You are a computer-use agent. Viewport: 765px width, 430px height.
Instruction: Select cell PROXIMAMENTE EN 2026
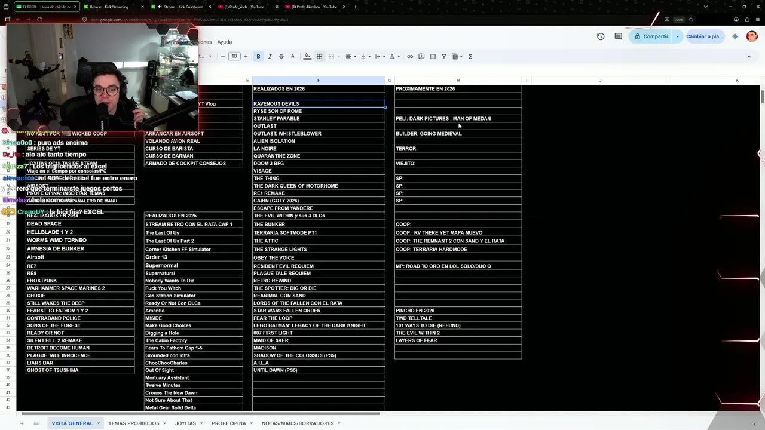pos(458,89)
